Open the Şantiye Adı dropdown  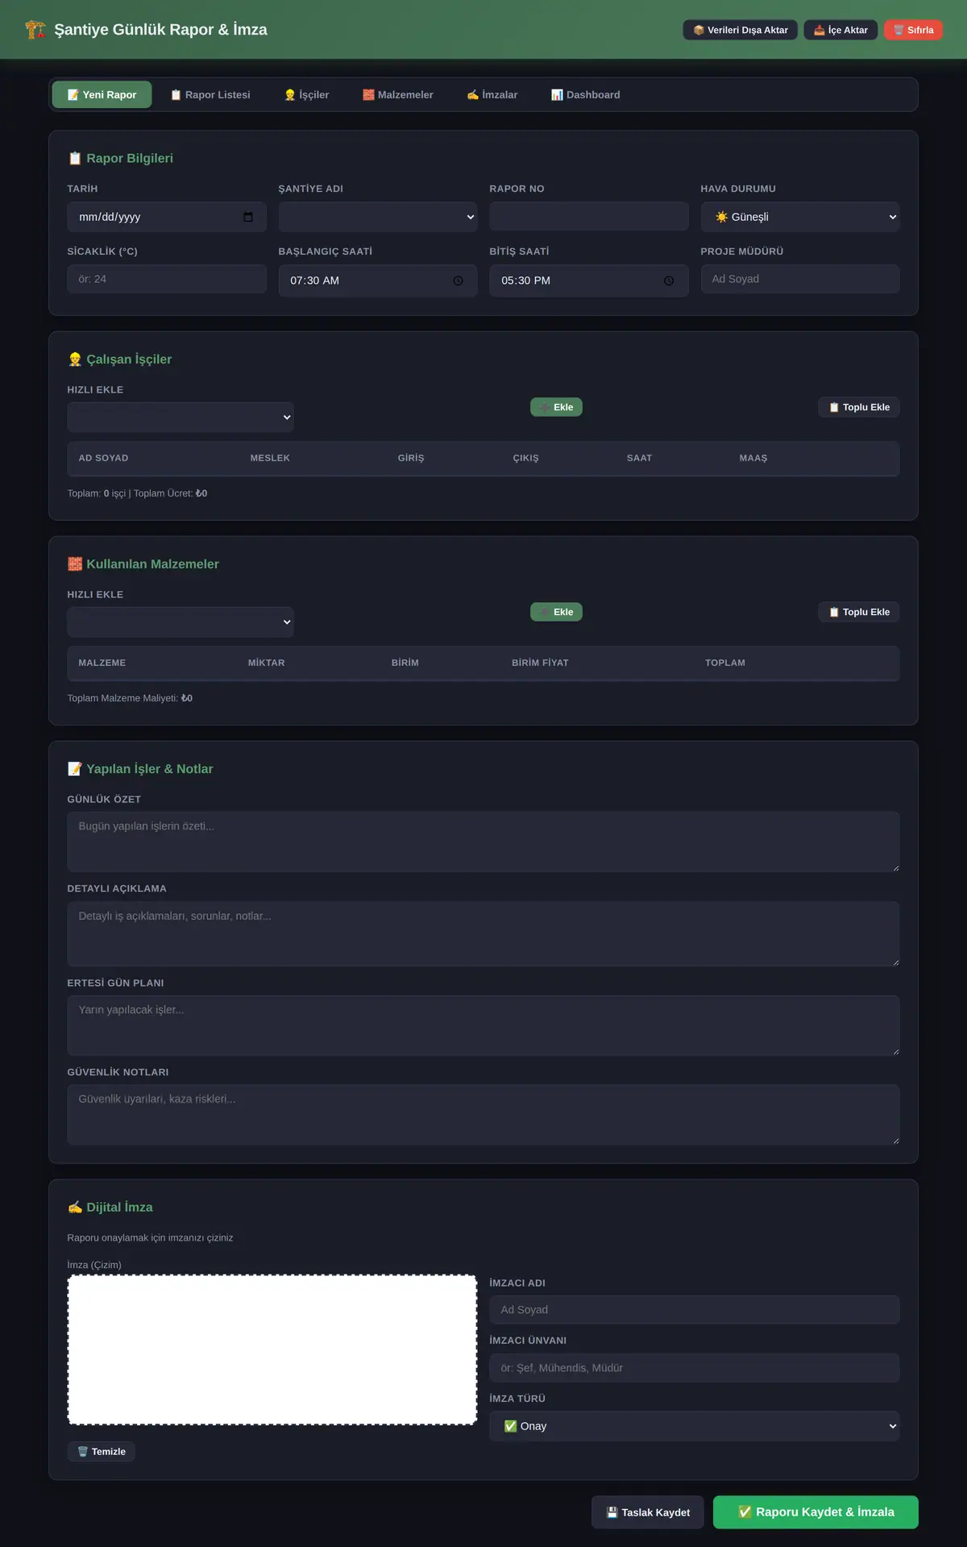378,217
